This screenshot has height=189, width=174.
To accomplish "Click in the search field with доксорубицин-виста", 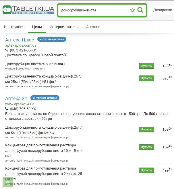I will [x=93, y=10].
